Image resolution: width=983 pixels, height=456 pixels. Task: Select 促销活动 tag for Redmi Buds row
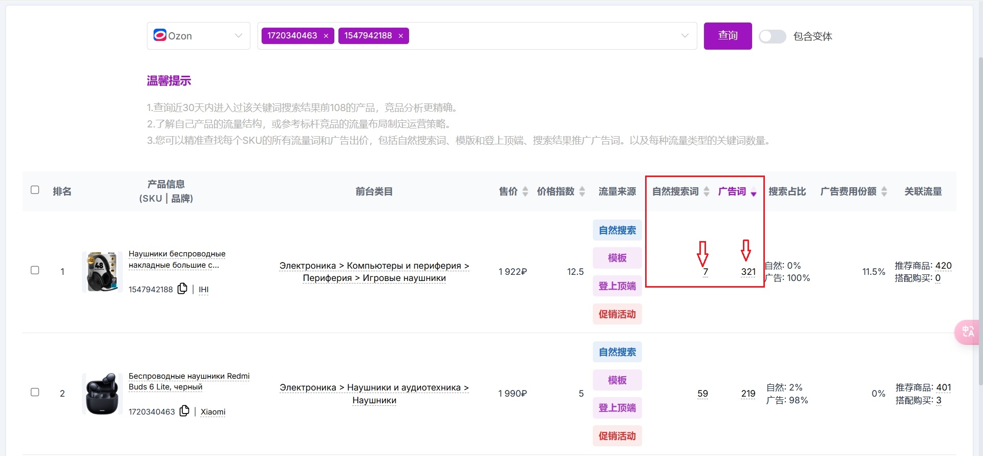point(617,436)
